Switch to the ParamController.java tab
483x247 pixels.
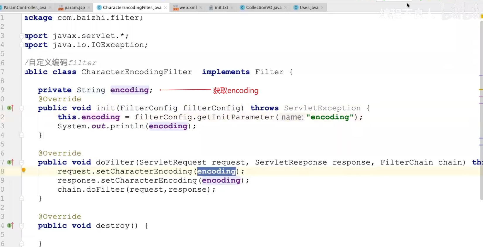[25, 8]
